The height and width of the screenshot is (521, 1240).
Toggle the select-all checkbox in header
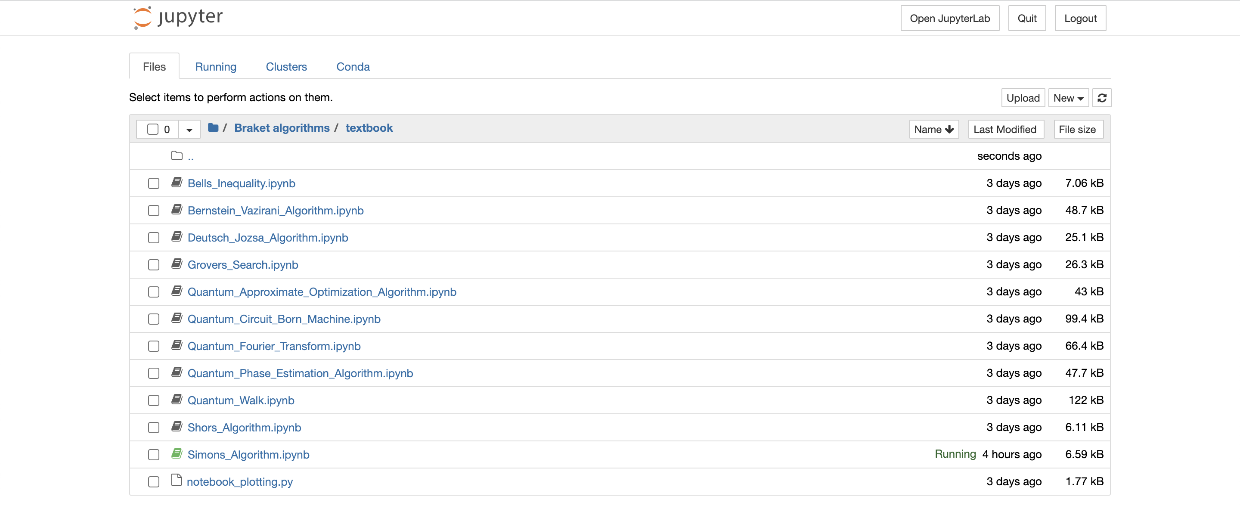(152, 129)
